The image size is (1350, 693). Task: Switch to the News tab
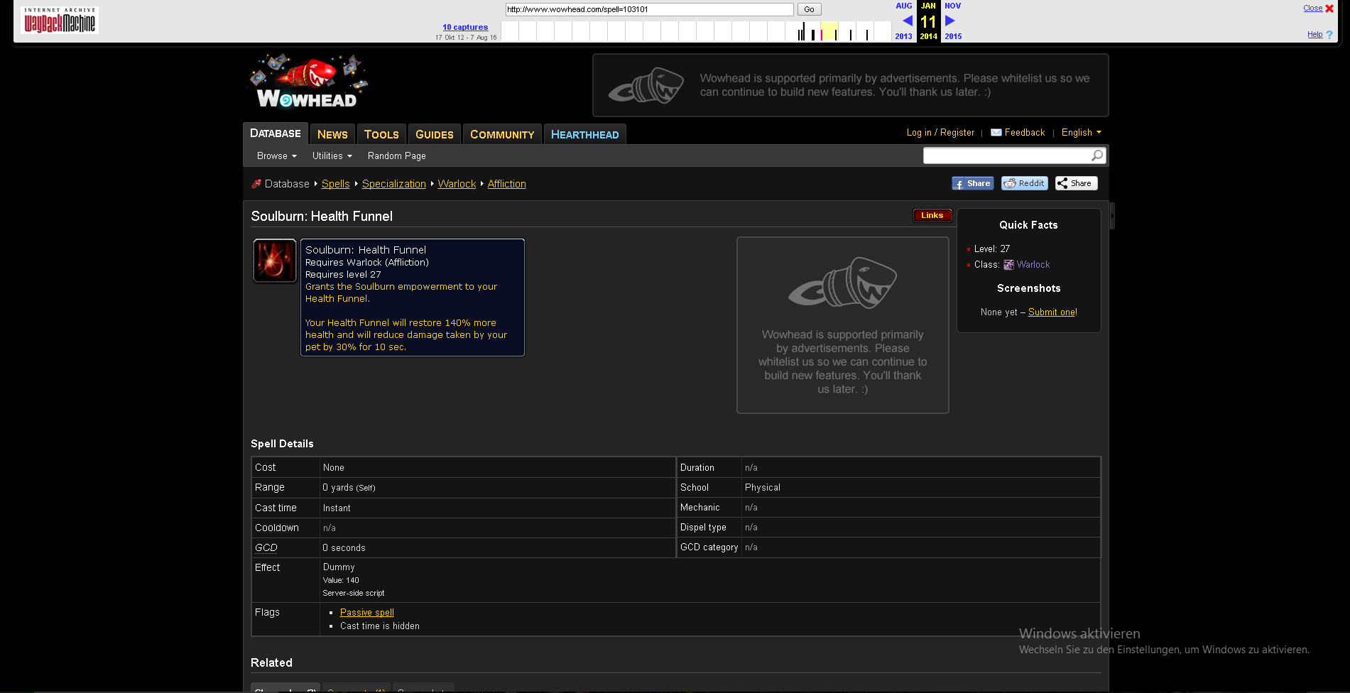click(x=332, y=134)
